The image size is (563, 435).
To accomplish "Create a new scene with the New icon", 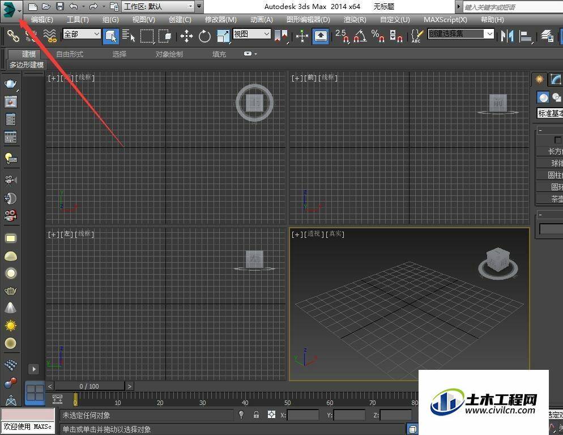I will click(x=33, y=6).
